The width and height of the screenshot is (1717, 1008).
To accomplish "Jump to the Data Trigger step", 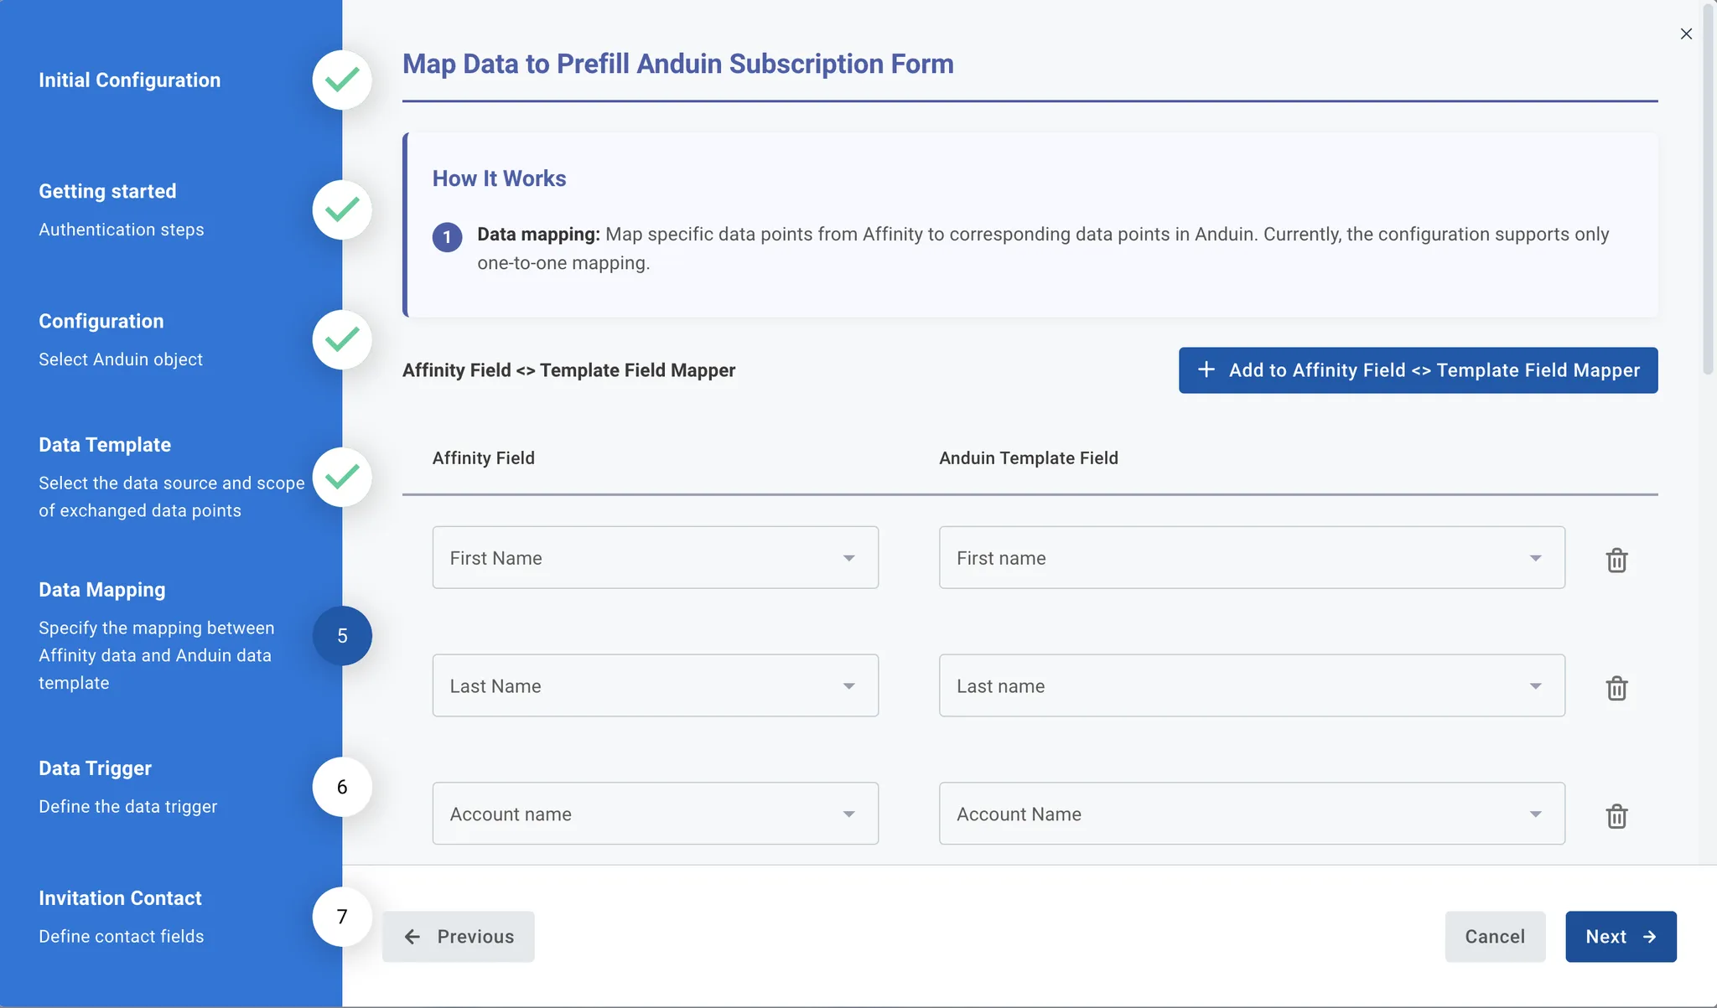I will (x=95, y=768).
